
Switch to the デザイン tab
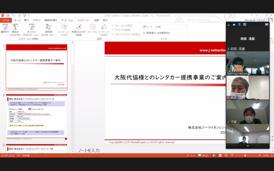click(x=37, y=20)
